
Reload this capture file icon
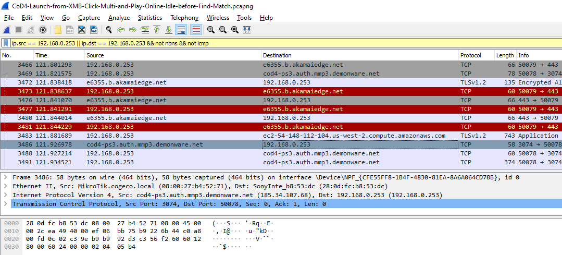(94, 30)
